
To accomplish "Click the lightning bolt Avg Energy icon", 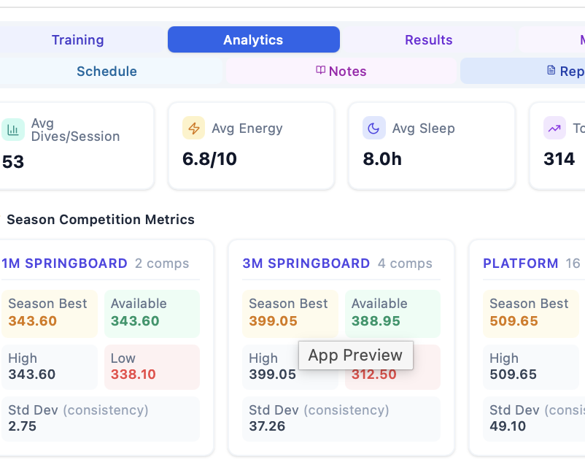I will [x=193, y=128].
